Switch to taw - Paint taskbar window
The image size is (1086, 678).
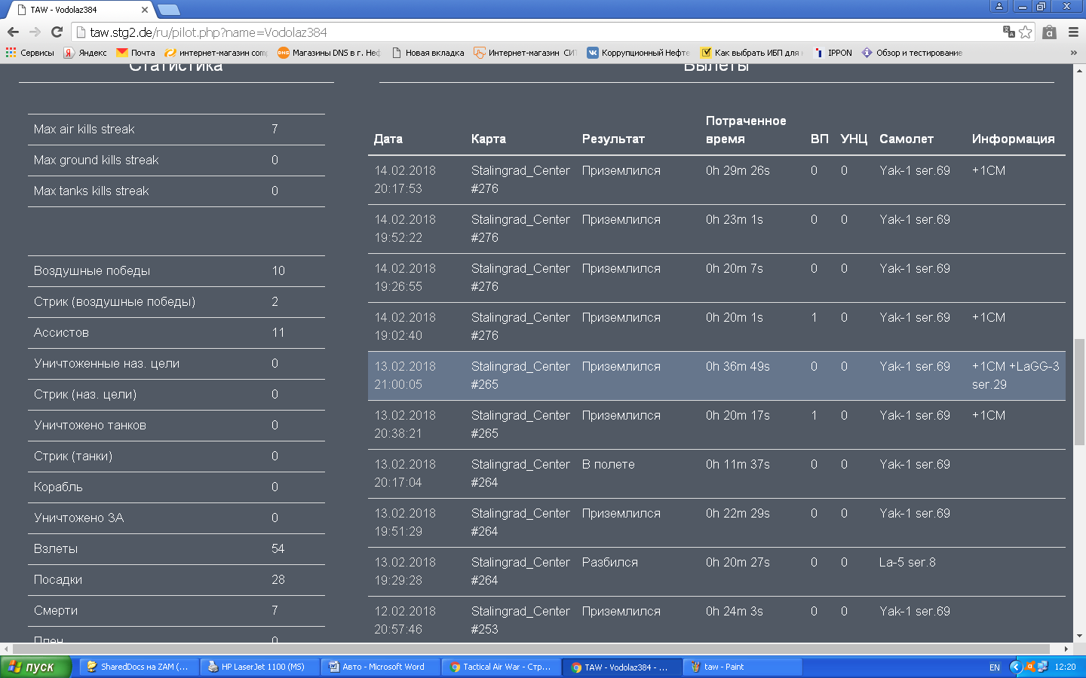(743, 667)
